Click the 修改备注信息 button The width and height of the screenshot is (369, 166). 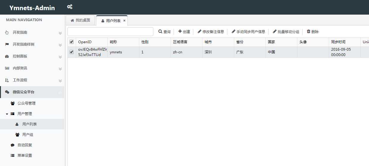pos(211,32)
